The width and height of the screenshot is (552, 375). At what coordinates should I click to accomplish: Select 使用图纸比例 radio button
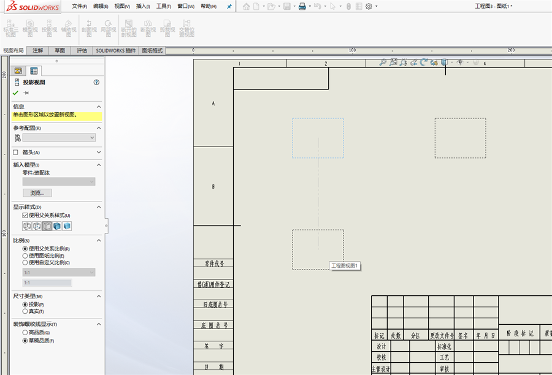pyautogui.click(x=25, y=256)
